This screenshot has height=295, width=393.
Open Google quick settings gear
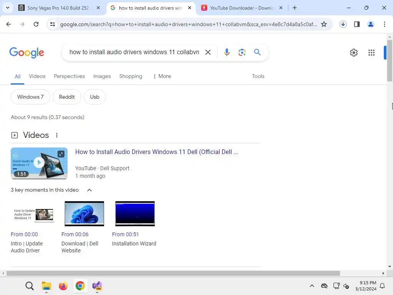coord(353,52)
